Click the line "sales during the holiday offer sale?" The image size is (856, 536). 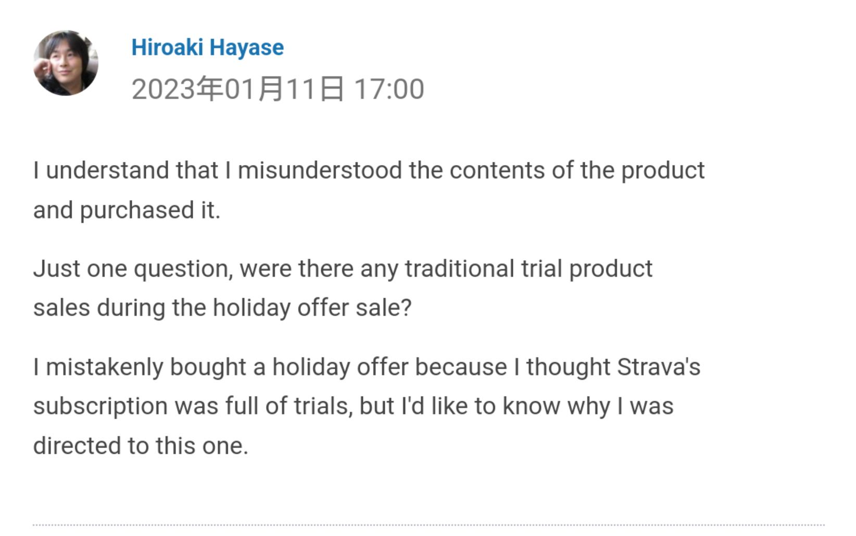222,308
